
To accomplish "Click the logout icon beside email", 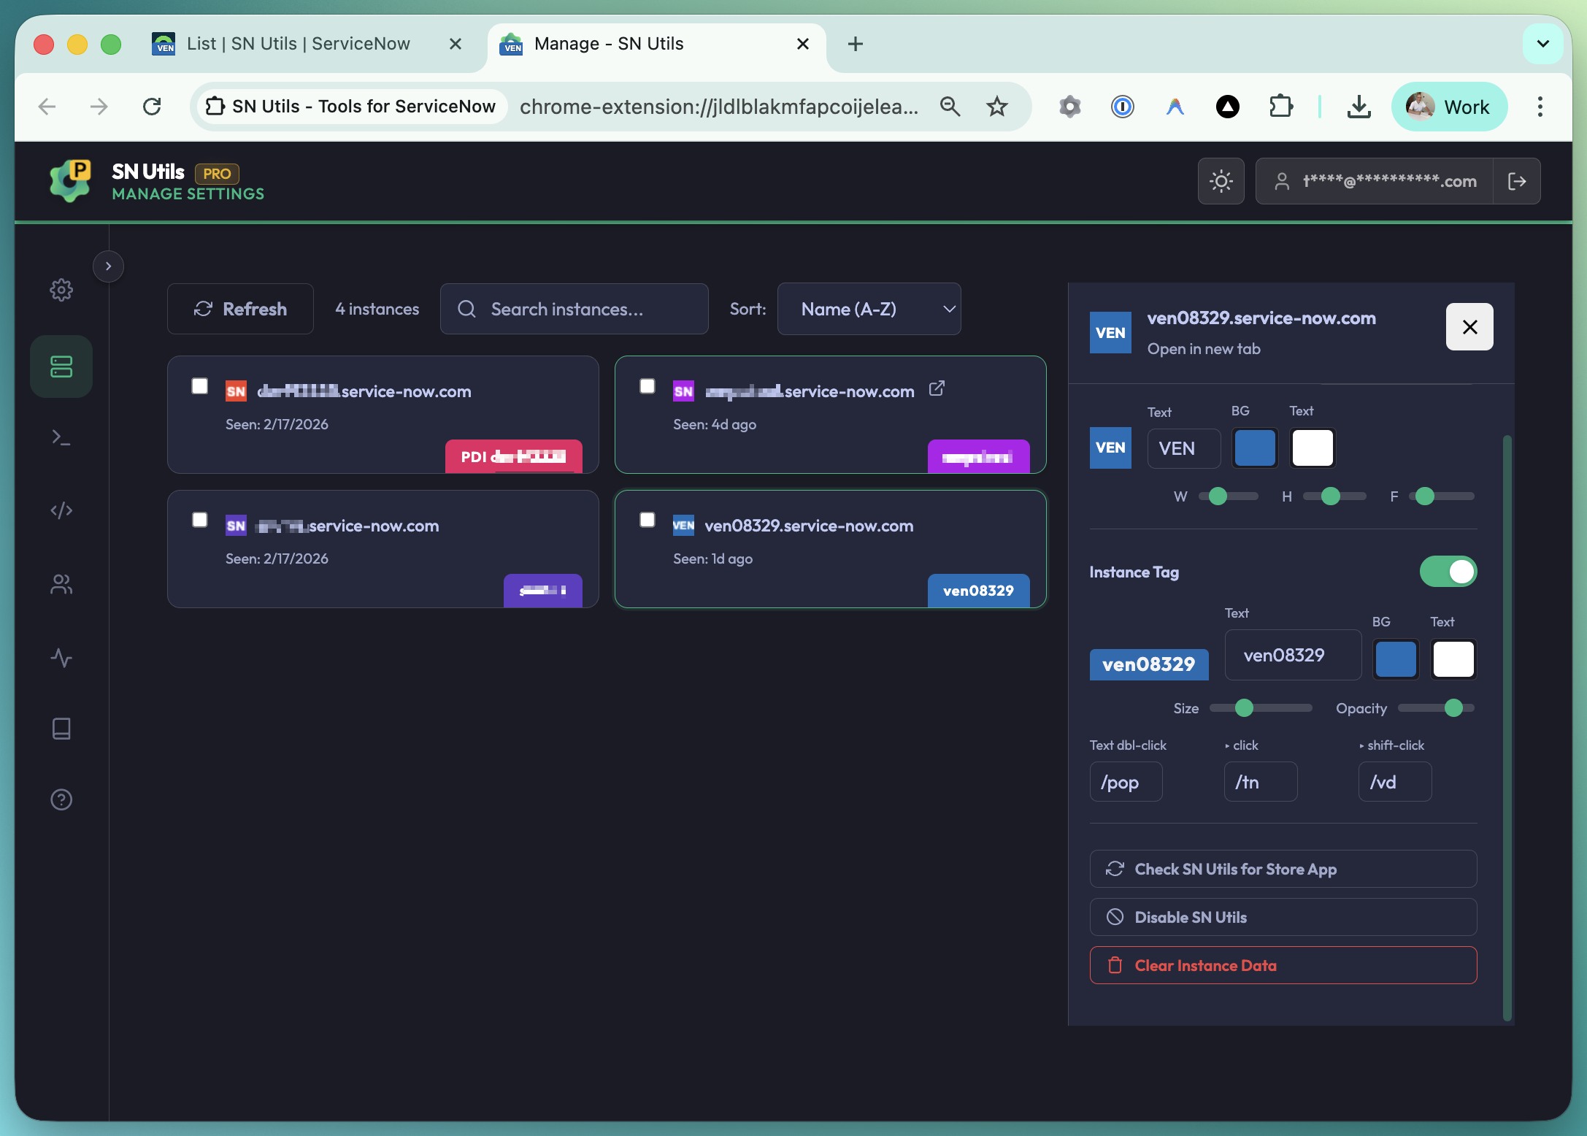I will point(1516,181).
